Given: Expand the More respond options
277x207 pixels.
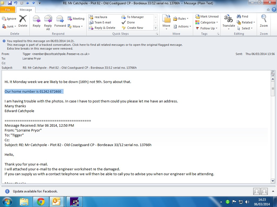Looking at the screenshot, I should pyautogui.click(x=75, y=26).
